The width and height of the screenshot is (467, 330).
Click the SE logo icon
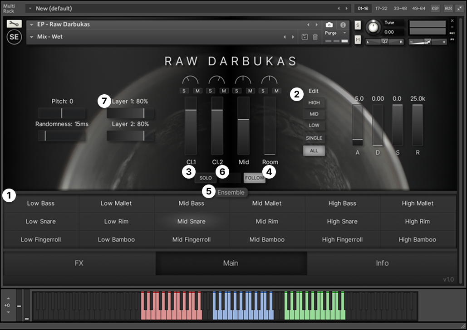[15, 37]
